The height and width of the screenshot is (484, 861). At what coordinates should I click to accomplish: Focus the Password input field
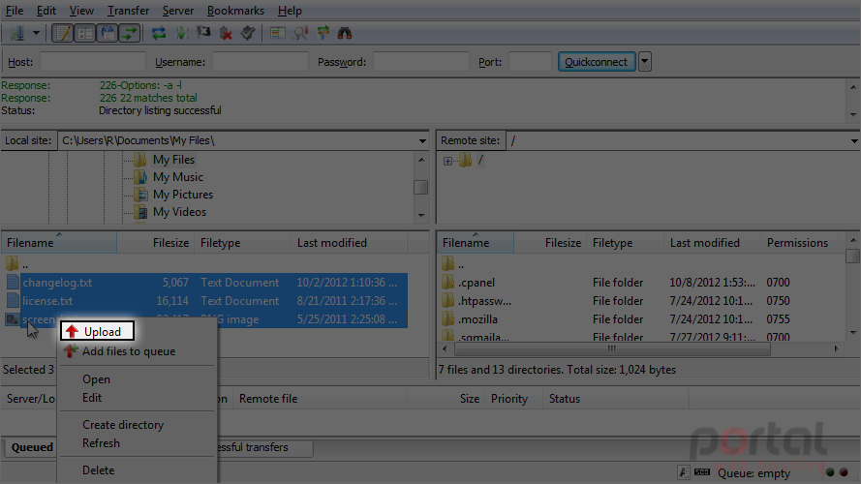(421, 61)
